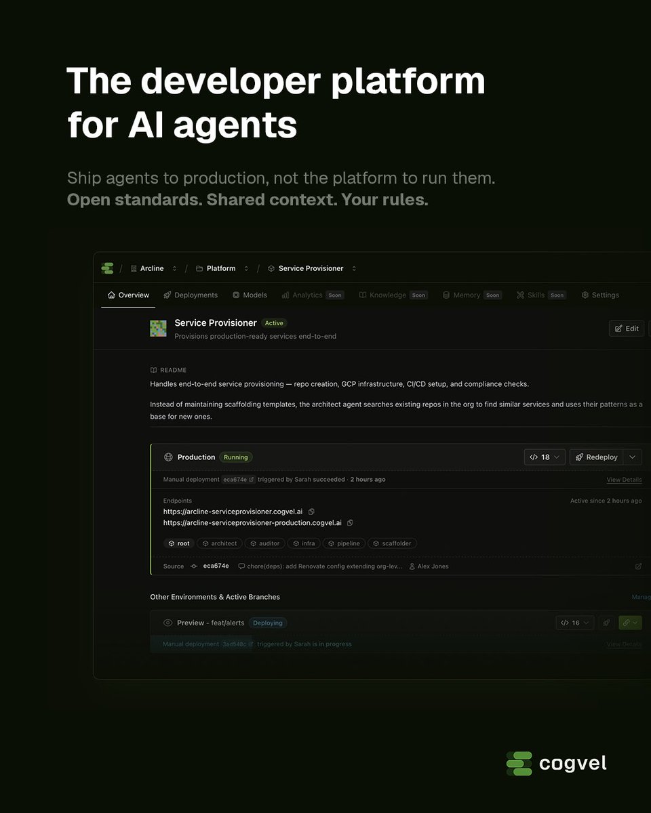Click the folder icon before Platform breadcrumb
Image resolution: width=651 pixels, height=813 pixels.
[199, 268]
